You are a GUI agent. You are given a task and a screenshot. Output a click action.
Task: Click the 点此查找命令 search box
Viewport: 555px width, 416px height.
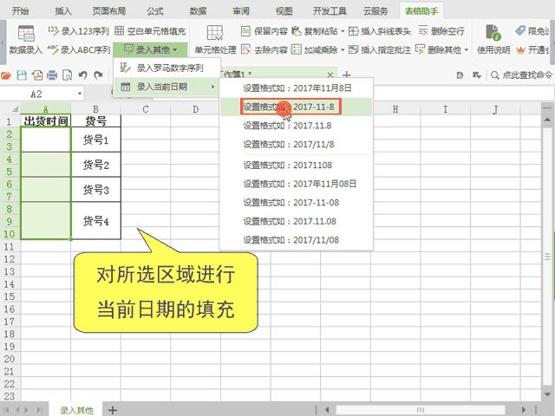(522, 75)
